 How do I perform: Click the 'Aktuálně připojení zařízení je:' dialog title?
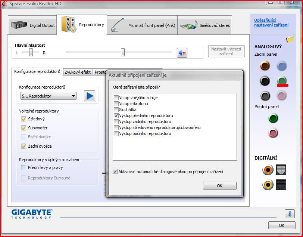point(138,75)
